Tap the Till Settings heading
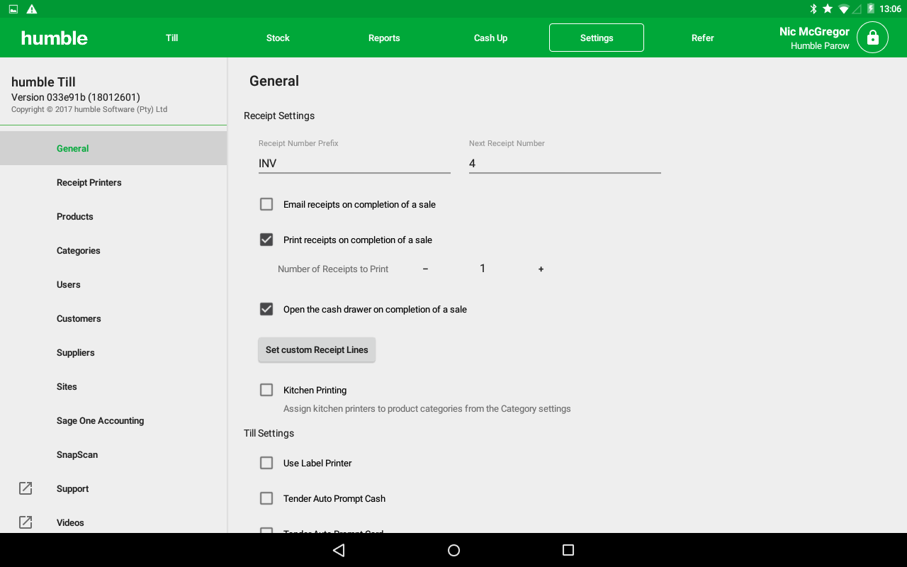The height and width of the screenshot is (567, 907). pyautogui.click(x=269, y=433)
